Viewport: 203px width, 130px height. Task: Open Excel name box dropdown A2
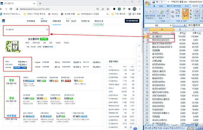(171, 25)
